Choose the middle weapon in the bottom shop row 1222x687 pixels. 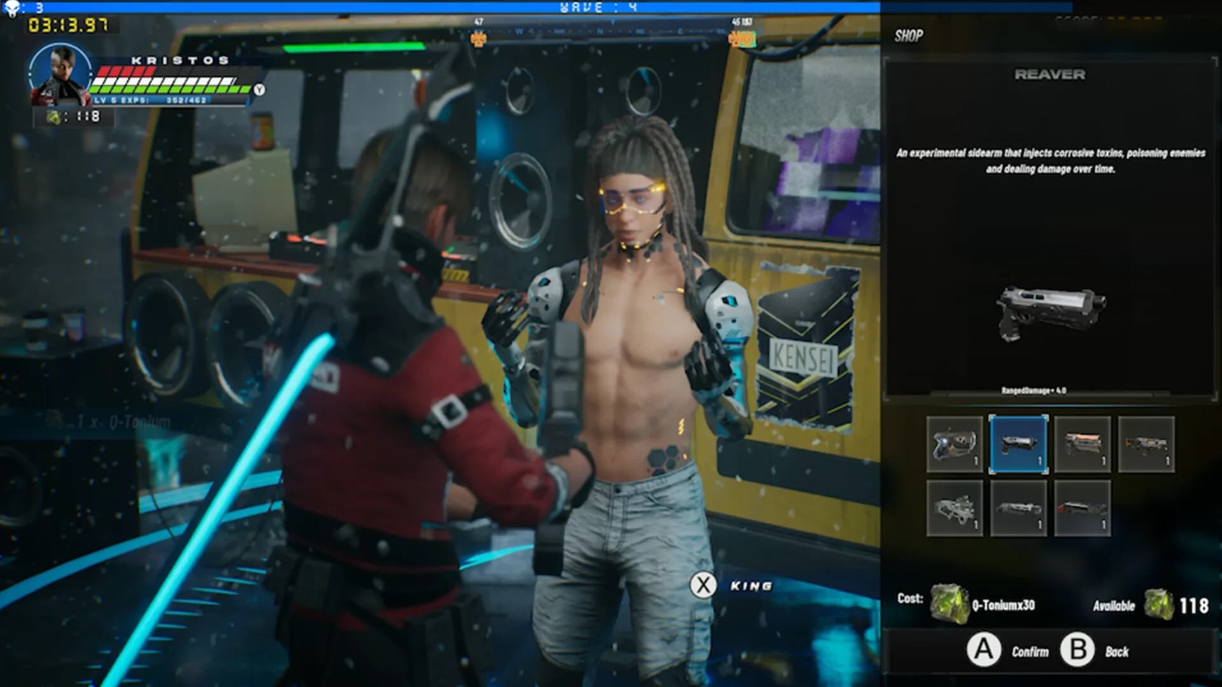coord(1018,508)
